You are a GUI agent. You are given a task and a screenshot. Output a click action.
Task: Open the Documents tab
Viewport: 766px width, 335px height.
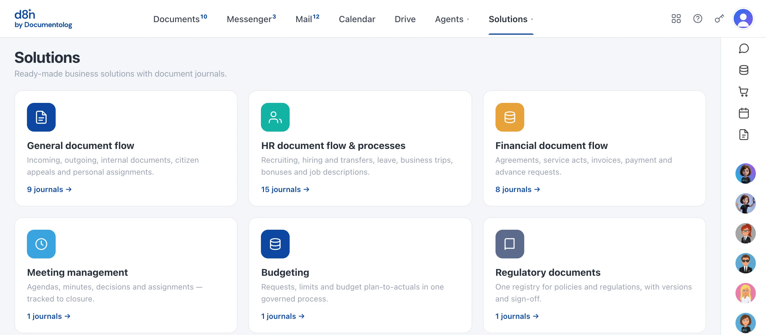(180, 19)
